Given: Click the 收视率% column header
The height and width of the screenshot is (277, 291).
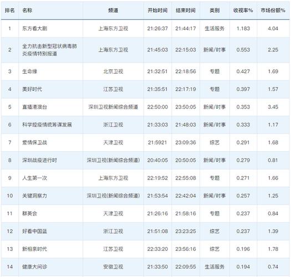Looking at the screenshot, I should click(243, 11).
